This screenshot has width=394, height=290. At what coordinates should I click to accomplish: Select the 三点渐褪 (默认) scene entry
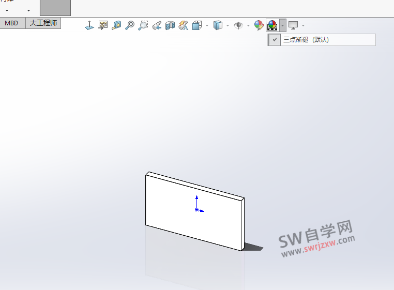(x=322, y=40)
